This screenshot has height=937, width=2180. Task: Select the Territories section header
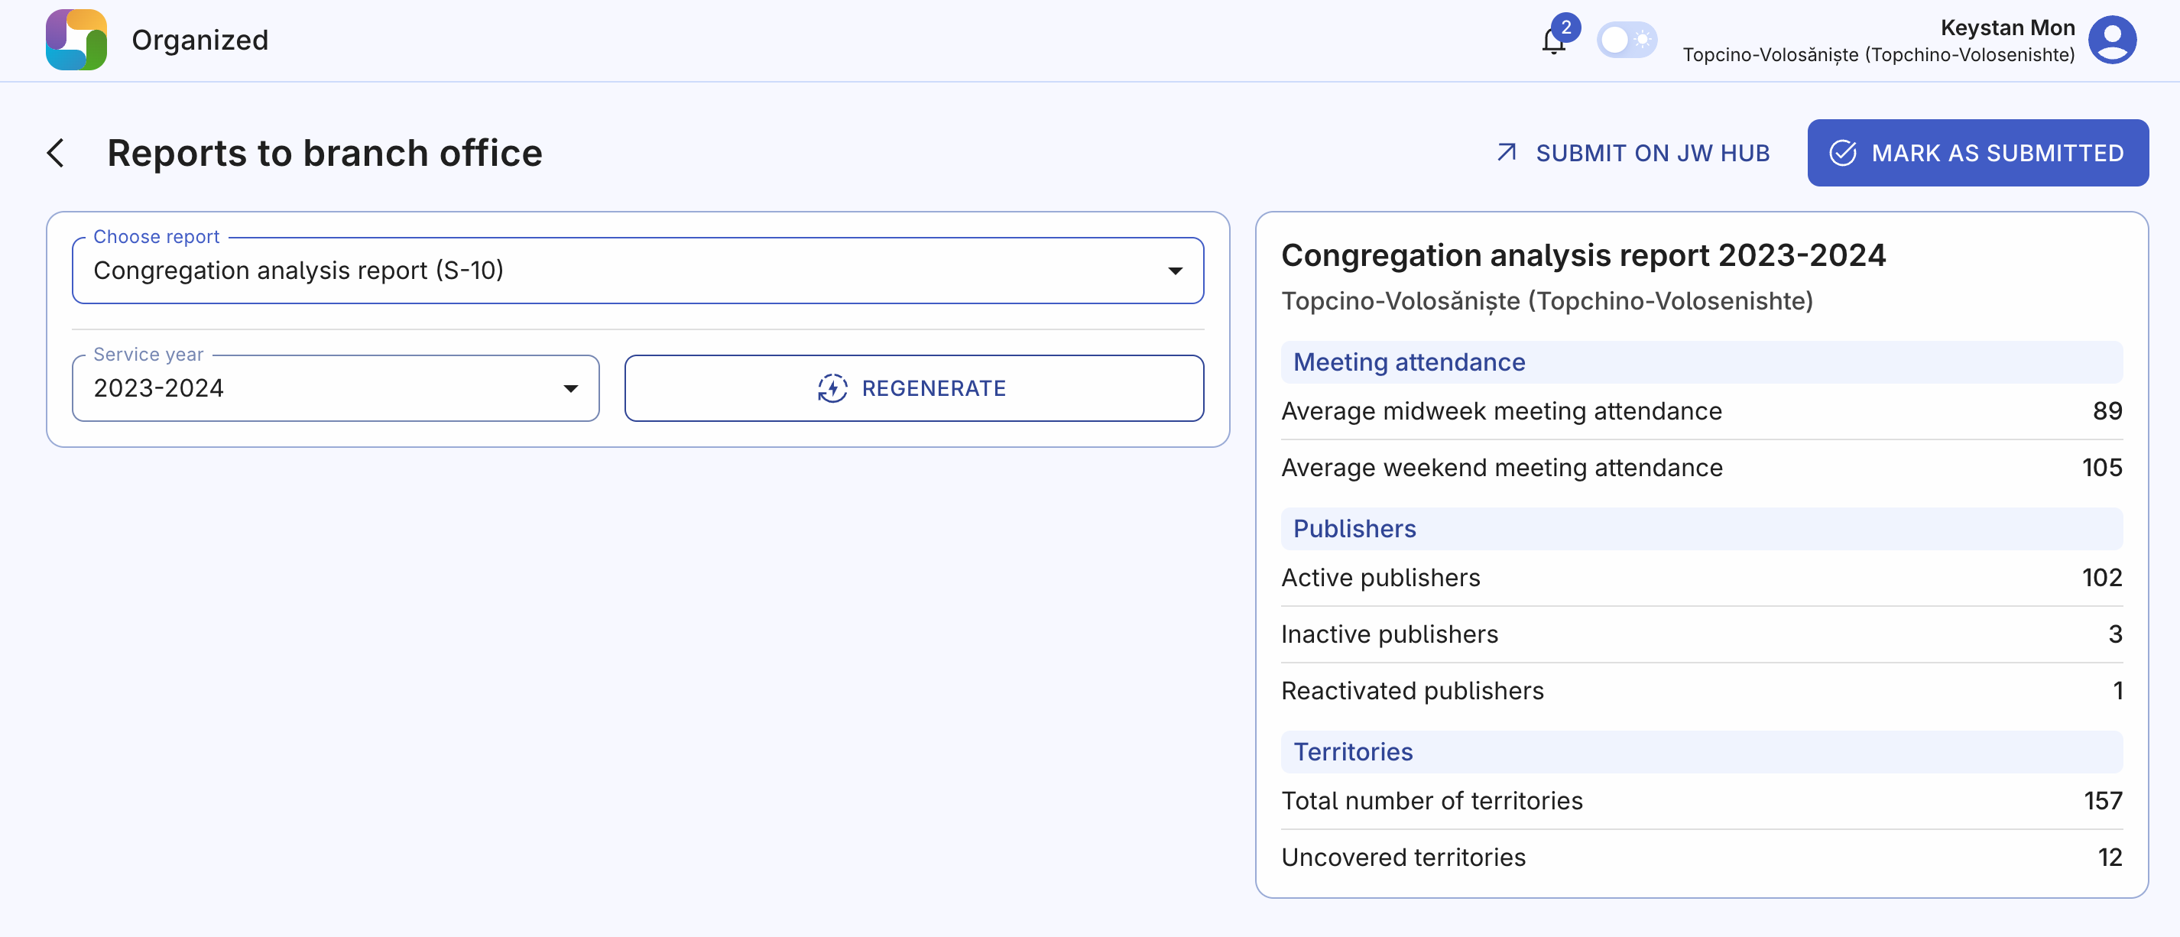[1352, 751]
